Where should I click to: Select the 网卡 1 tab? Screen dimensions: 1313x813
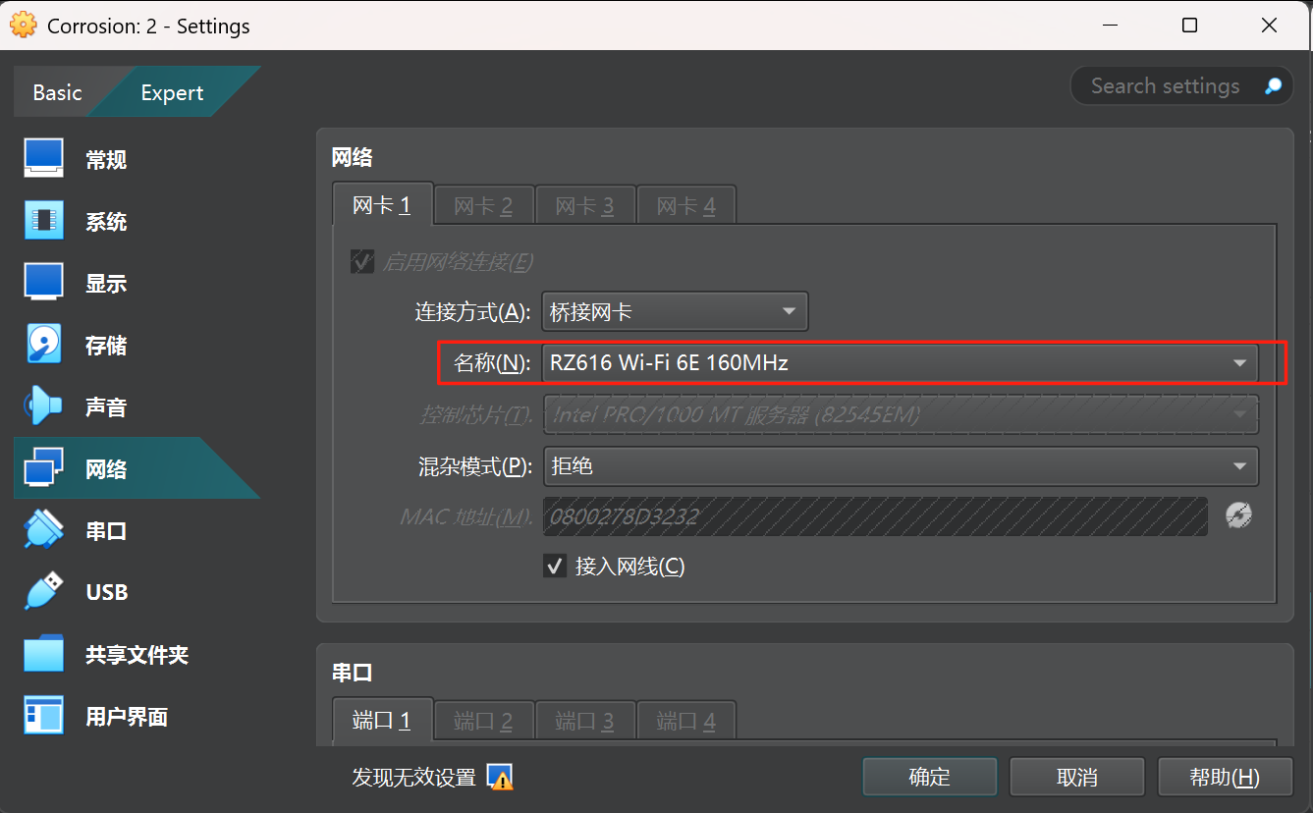381,205
